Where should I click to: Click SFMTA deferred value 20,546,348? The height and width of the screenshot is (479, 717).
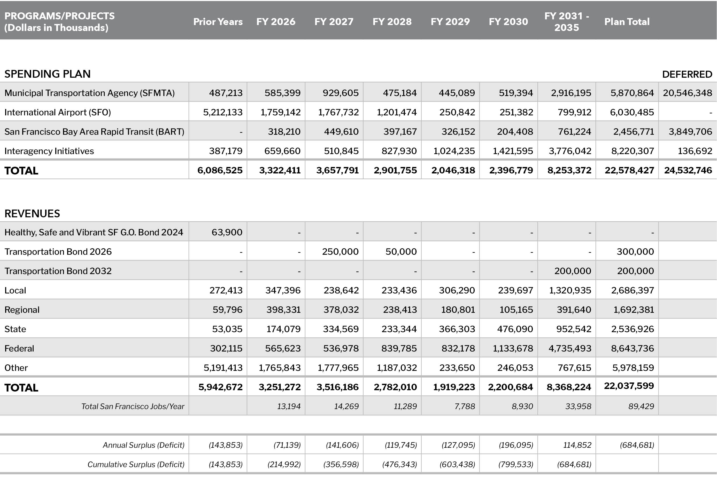[687, 93]
